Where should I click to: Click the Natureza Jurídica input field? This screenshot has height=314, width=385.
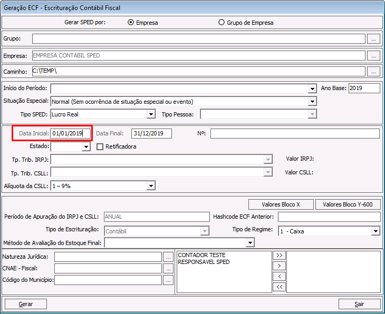pos(108,257)
